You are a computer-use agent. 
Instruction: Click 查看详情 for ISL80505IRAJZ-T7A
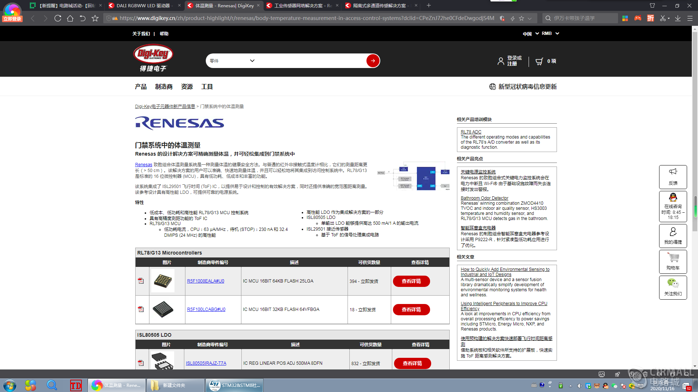(x=412, y=363)
